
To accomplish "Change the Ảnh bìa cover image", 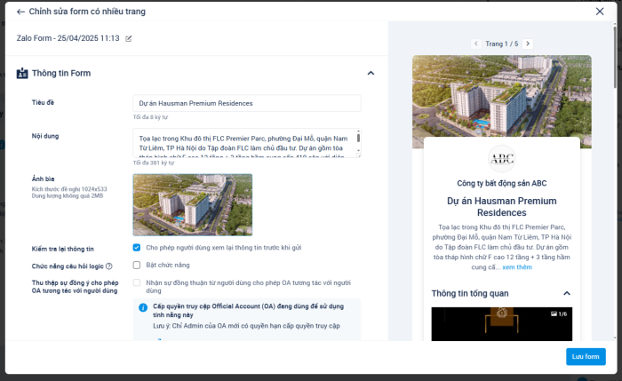I will pyautogui.click(x=193, y=205).
